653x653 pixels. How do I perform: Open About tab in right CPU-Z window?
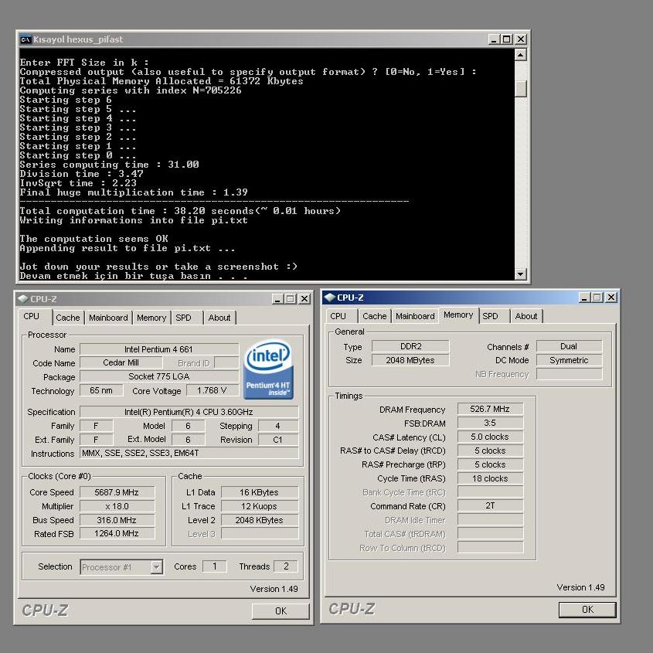coord(526,316)
